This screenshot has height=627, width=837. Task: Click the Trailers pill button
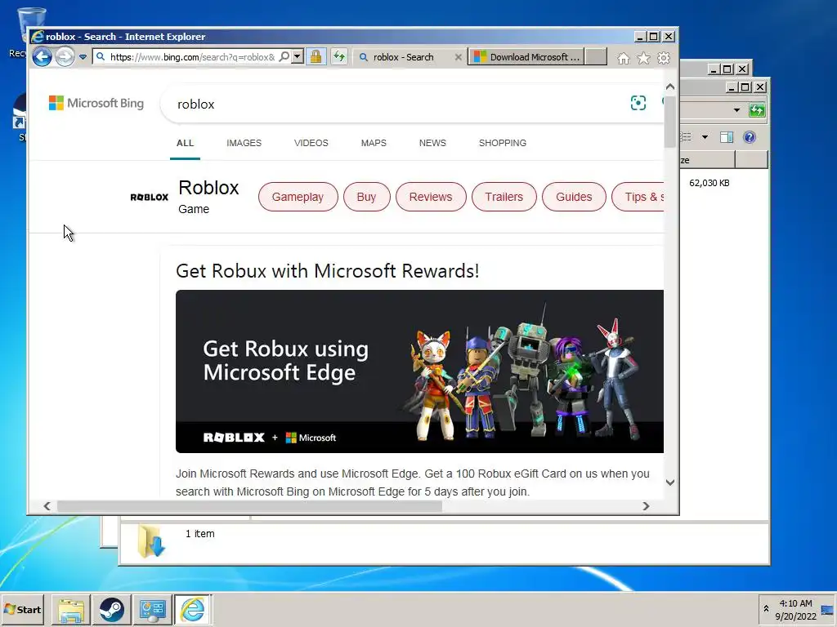[x=504, y=197]
